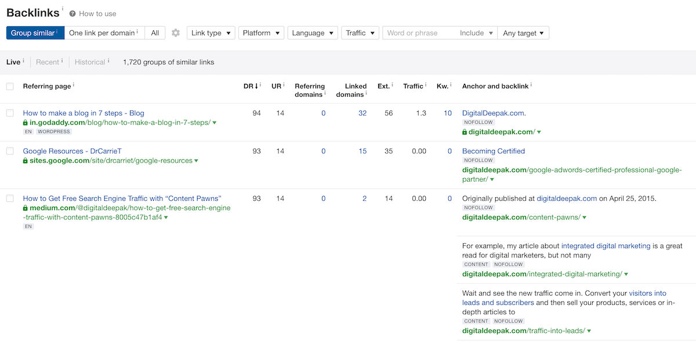The width and height of the screenshot is (696, 342).
Task: Select the Google Resources - DrCarrieT row checkbox
Action: click(10, 151)
